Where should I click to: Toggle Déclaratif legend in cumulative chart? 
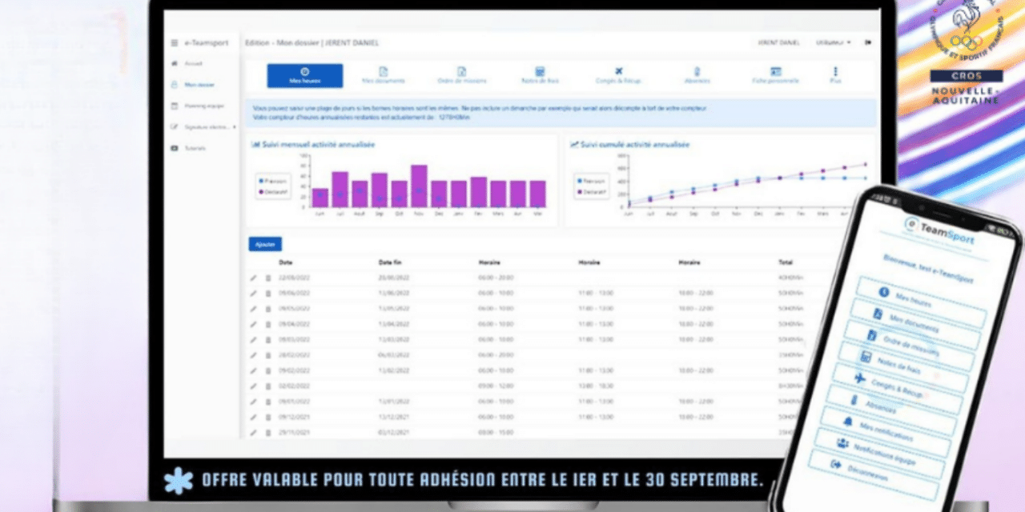point(593,193)
